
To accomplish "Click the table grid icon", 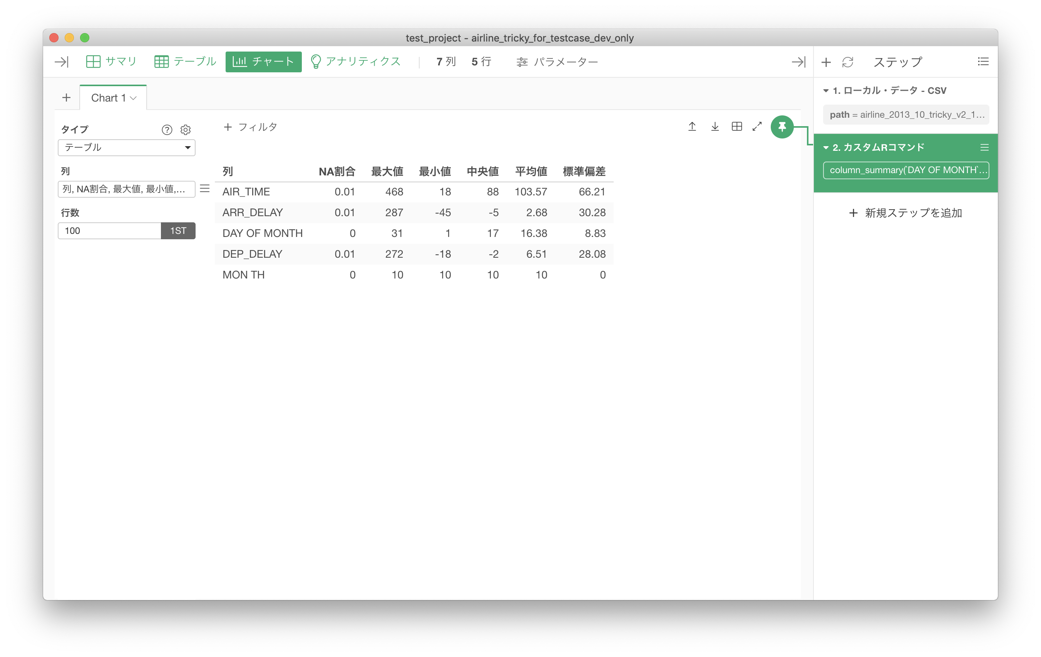I will 736,126.
